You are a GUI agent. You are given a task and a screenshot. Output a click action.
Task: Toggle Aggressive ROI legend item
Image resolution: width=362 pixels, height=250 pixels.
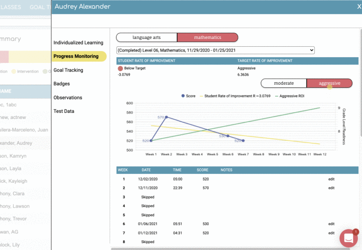[290, 96]
